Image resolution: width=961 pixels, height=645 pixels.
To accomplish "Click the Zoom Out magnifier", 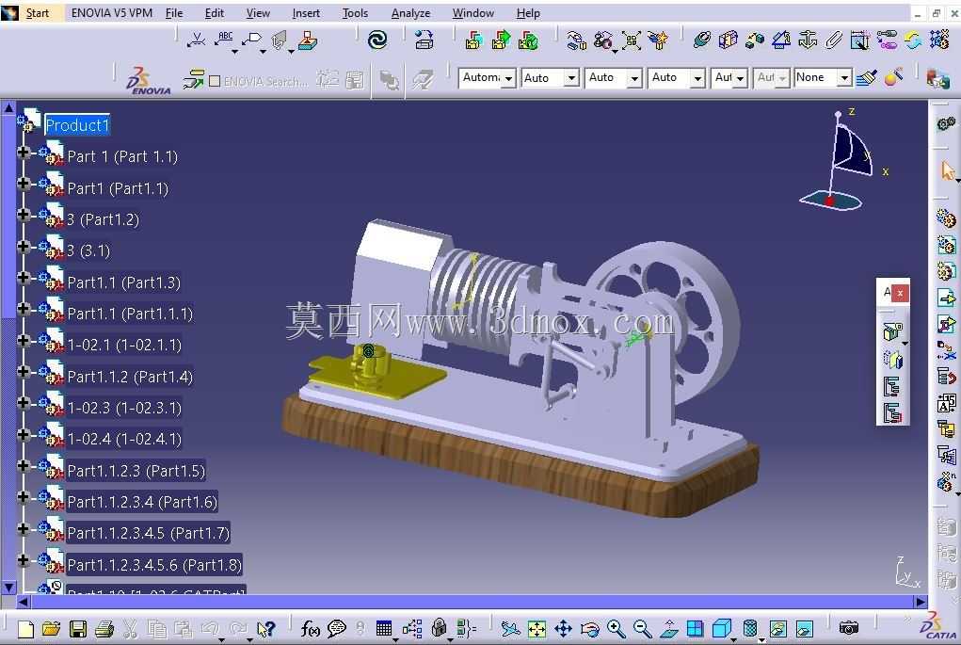I will (x=642, y=628).
